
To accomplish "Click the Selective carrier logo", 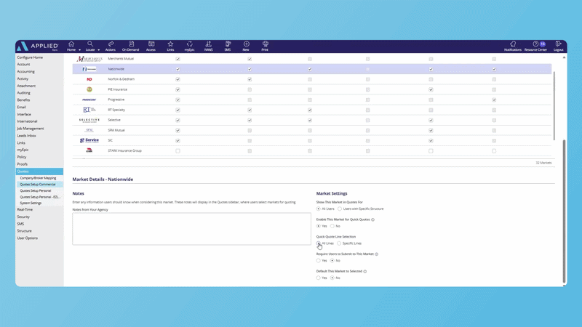I will [x=89, y=120].
